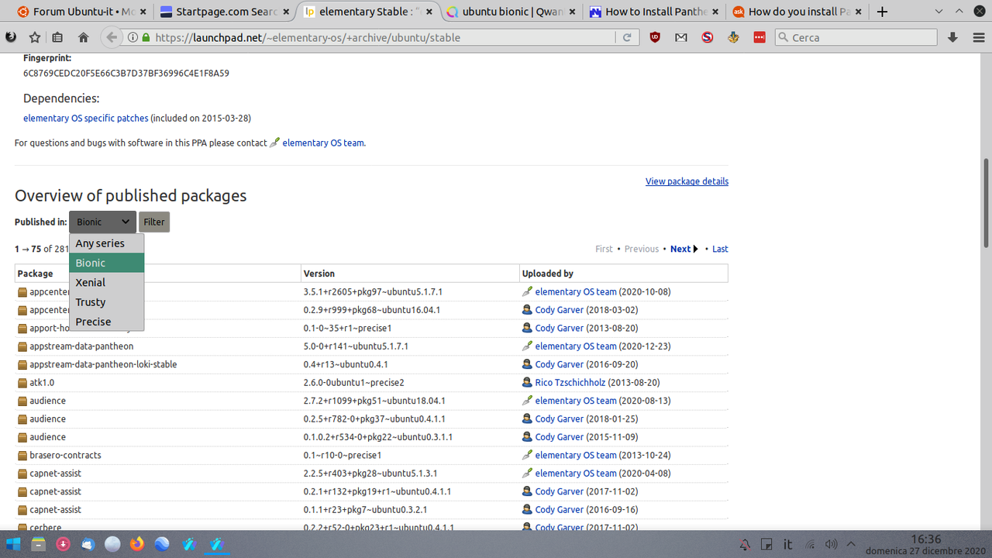Click the notification bell tray icon
This screenshot has width=992, height=558.
[x=745, y=544]
